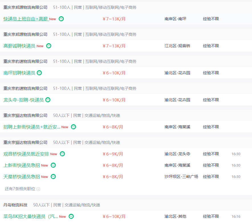Open 观音桥快递员就近安排 job posting

[x=26, y=154]
